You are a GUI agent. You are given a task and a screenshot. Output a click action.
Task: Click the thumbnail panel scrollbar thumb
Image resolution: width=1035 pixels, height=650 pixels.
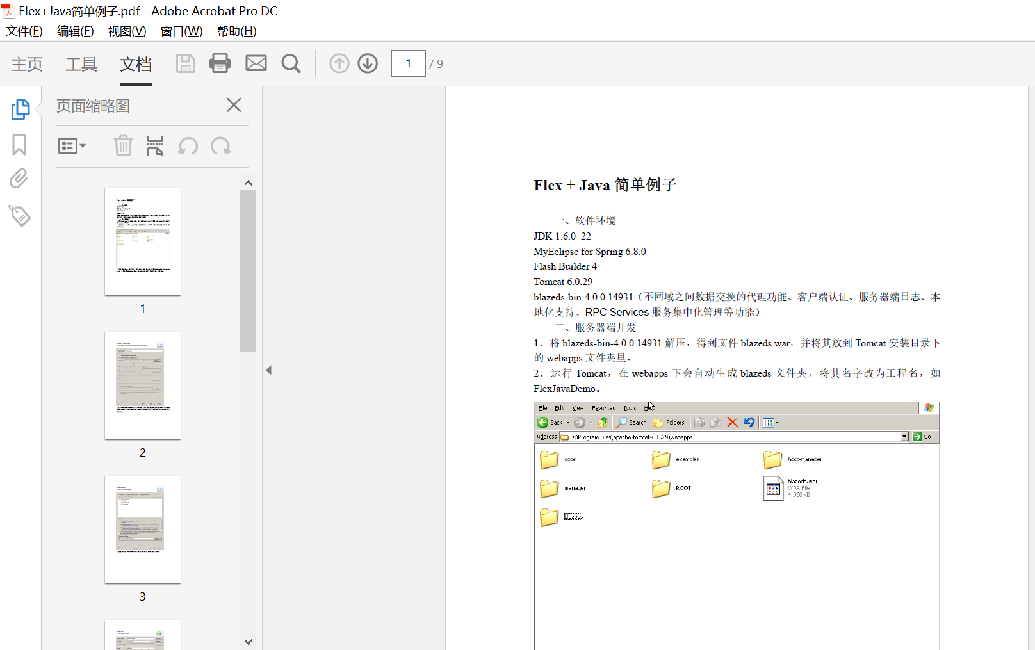pyautogui.click(x=248, y=271)
